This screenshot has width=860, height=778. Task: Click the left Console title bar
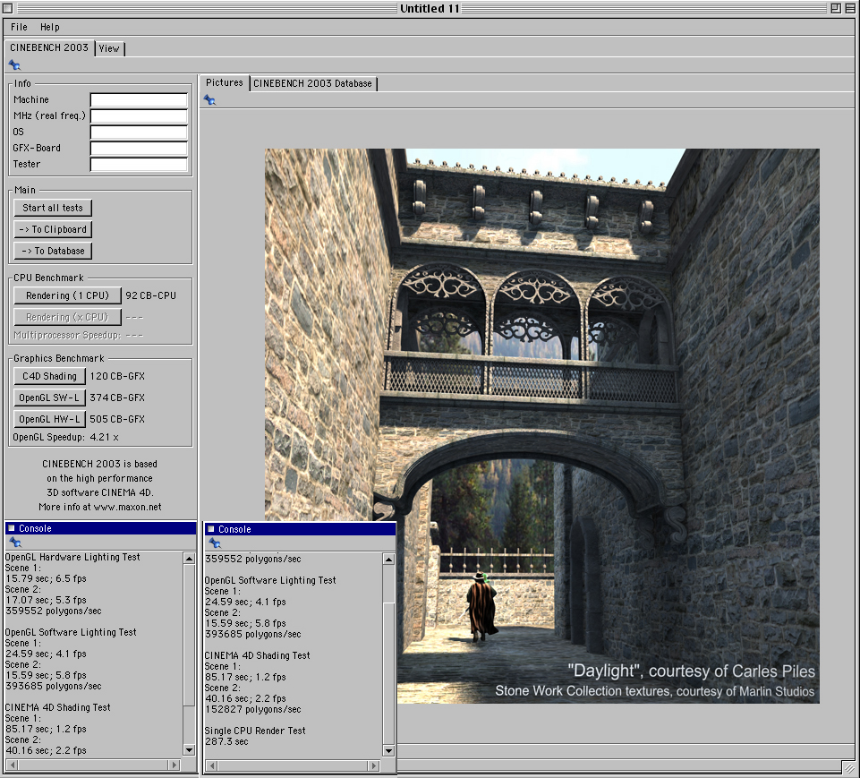click(100, 528)
